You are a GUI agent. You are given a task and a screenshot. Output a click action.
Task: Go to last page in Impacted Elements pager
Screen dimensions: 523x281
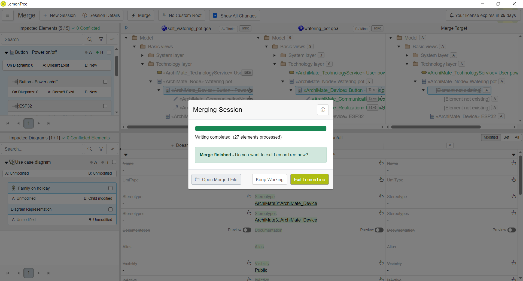tap(49, 123)
